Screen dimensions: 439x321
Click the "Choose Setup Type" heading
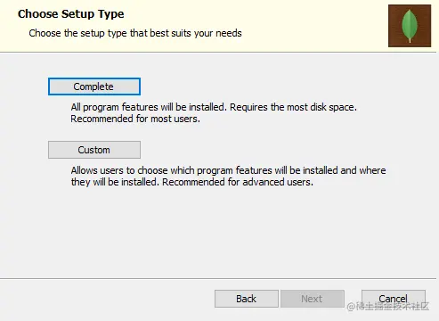(x=71, y=14)
